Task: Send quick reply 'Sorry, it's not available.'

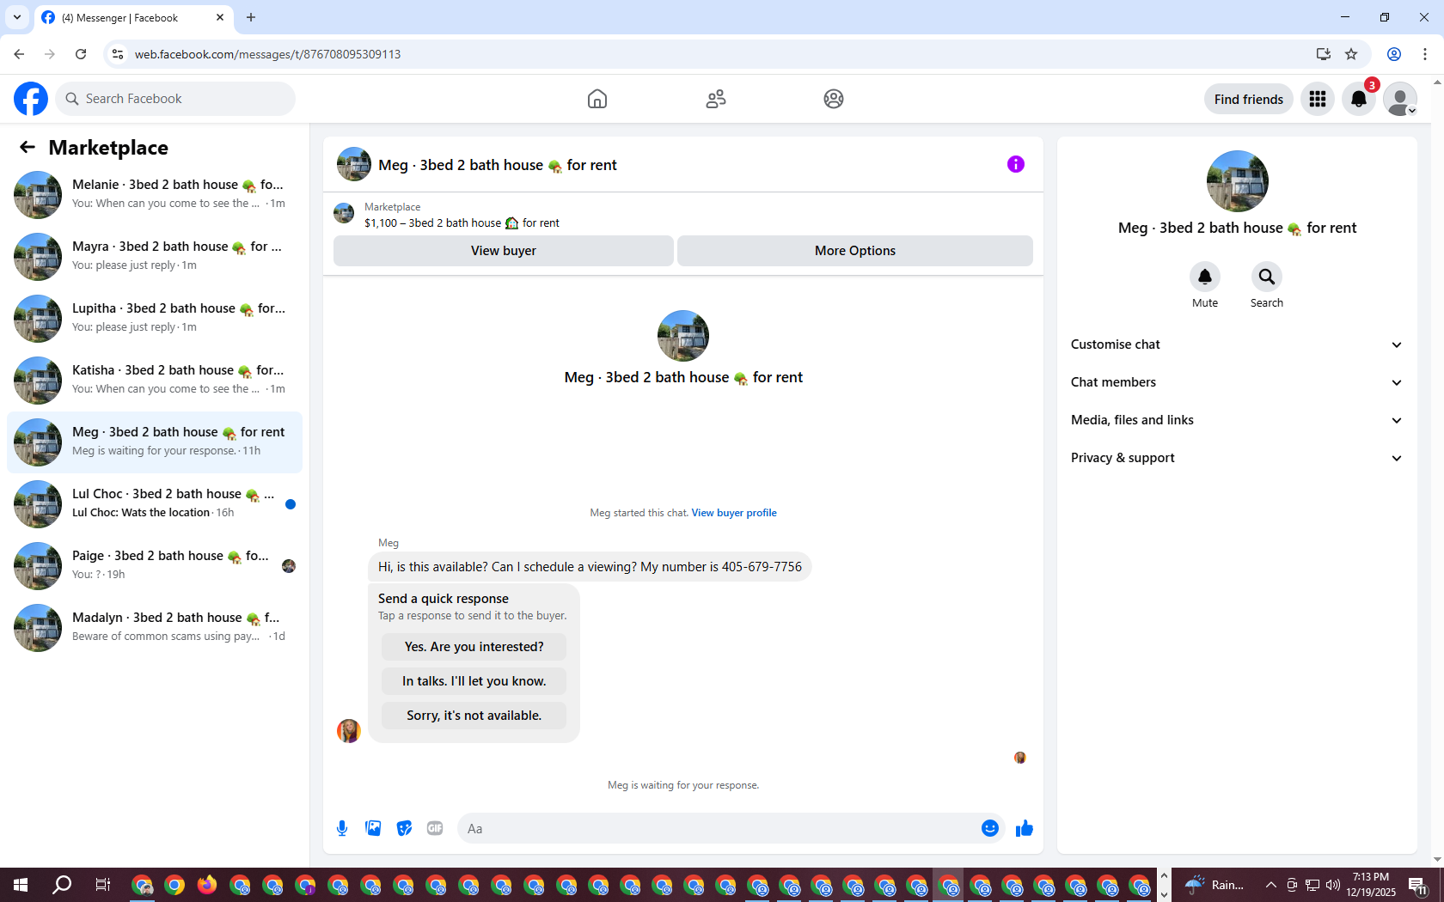Action: point(474,716)
